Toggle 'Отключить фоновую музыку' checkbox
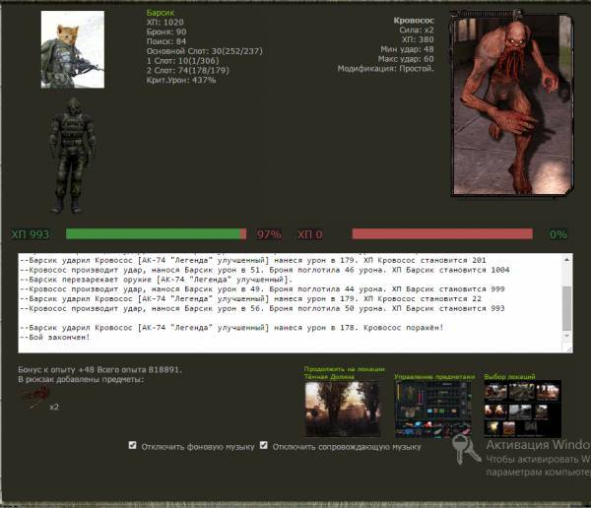Viewport: 591px width, 508px height. [x=133, y=445]
